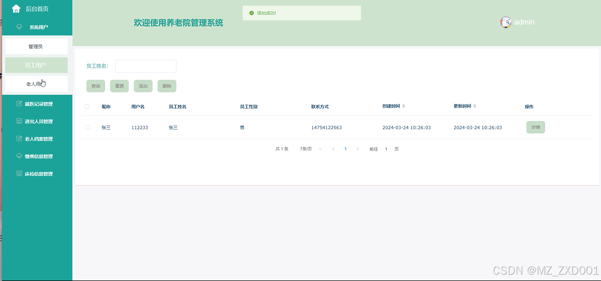Click the green success check icon
This screenshot has height=281, width=601.
251,13
